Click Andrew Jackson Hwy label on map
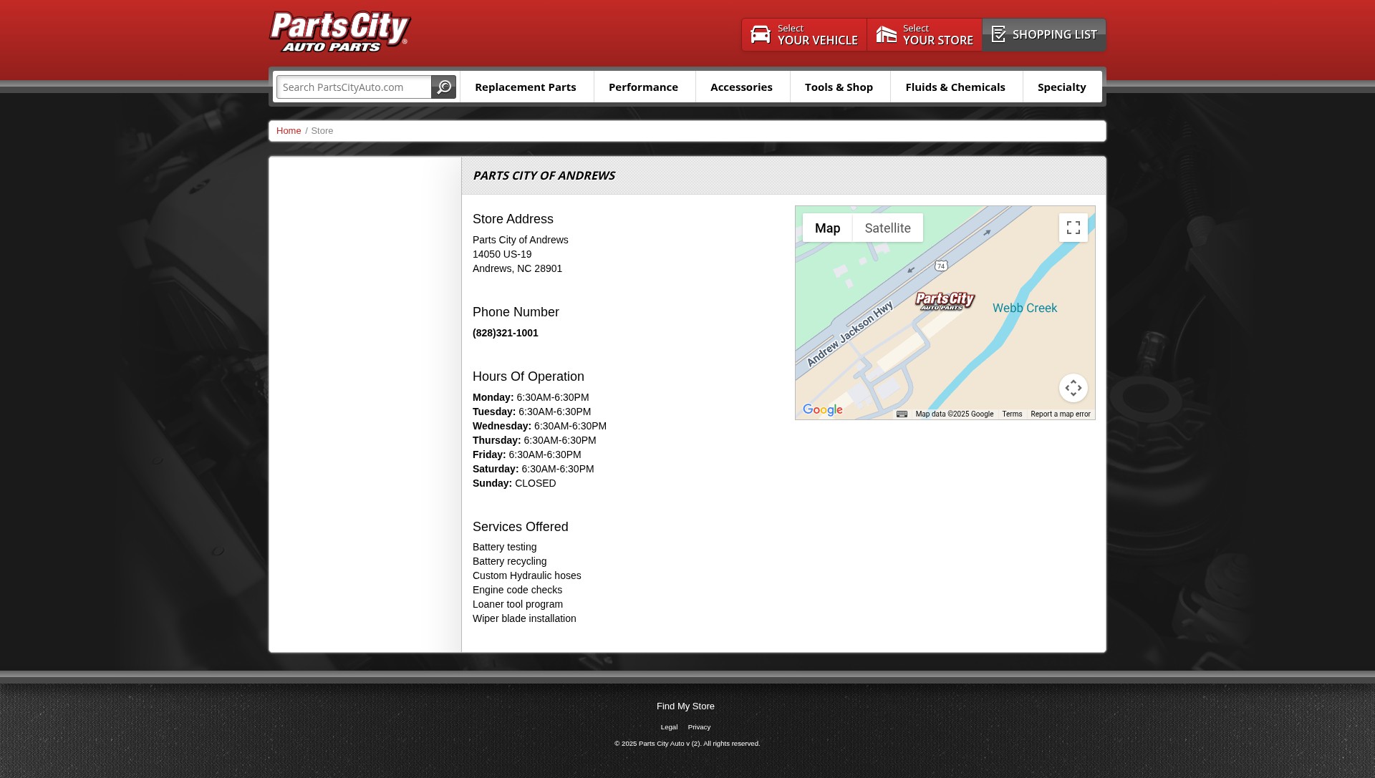 tap(850, 334)
